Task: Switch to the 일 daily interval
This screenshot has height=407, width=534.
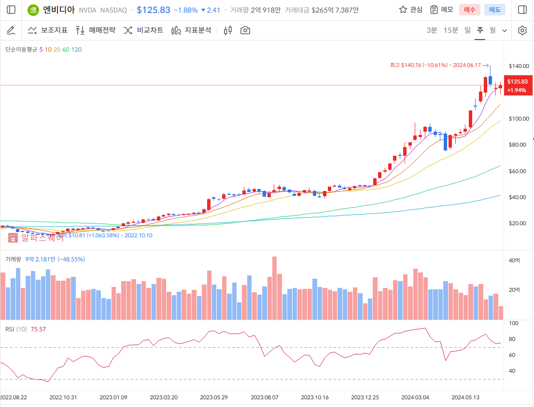Action: pos(467,30)
